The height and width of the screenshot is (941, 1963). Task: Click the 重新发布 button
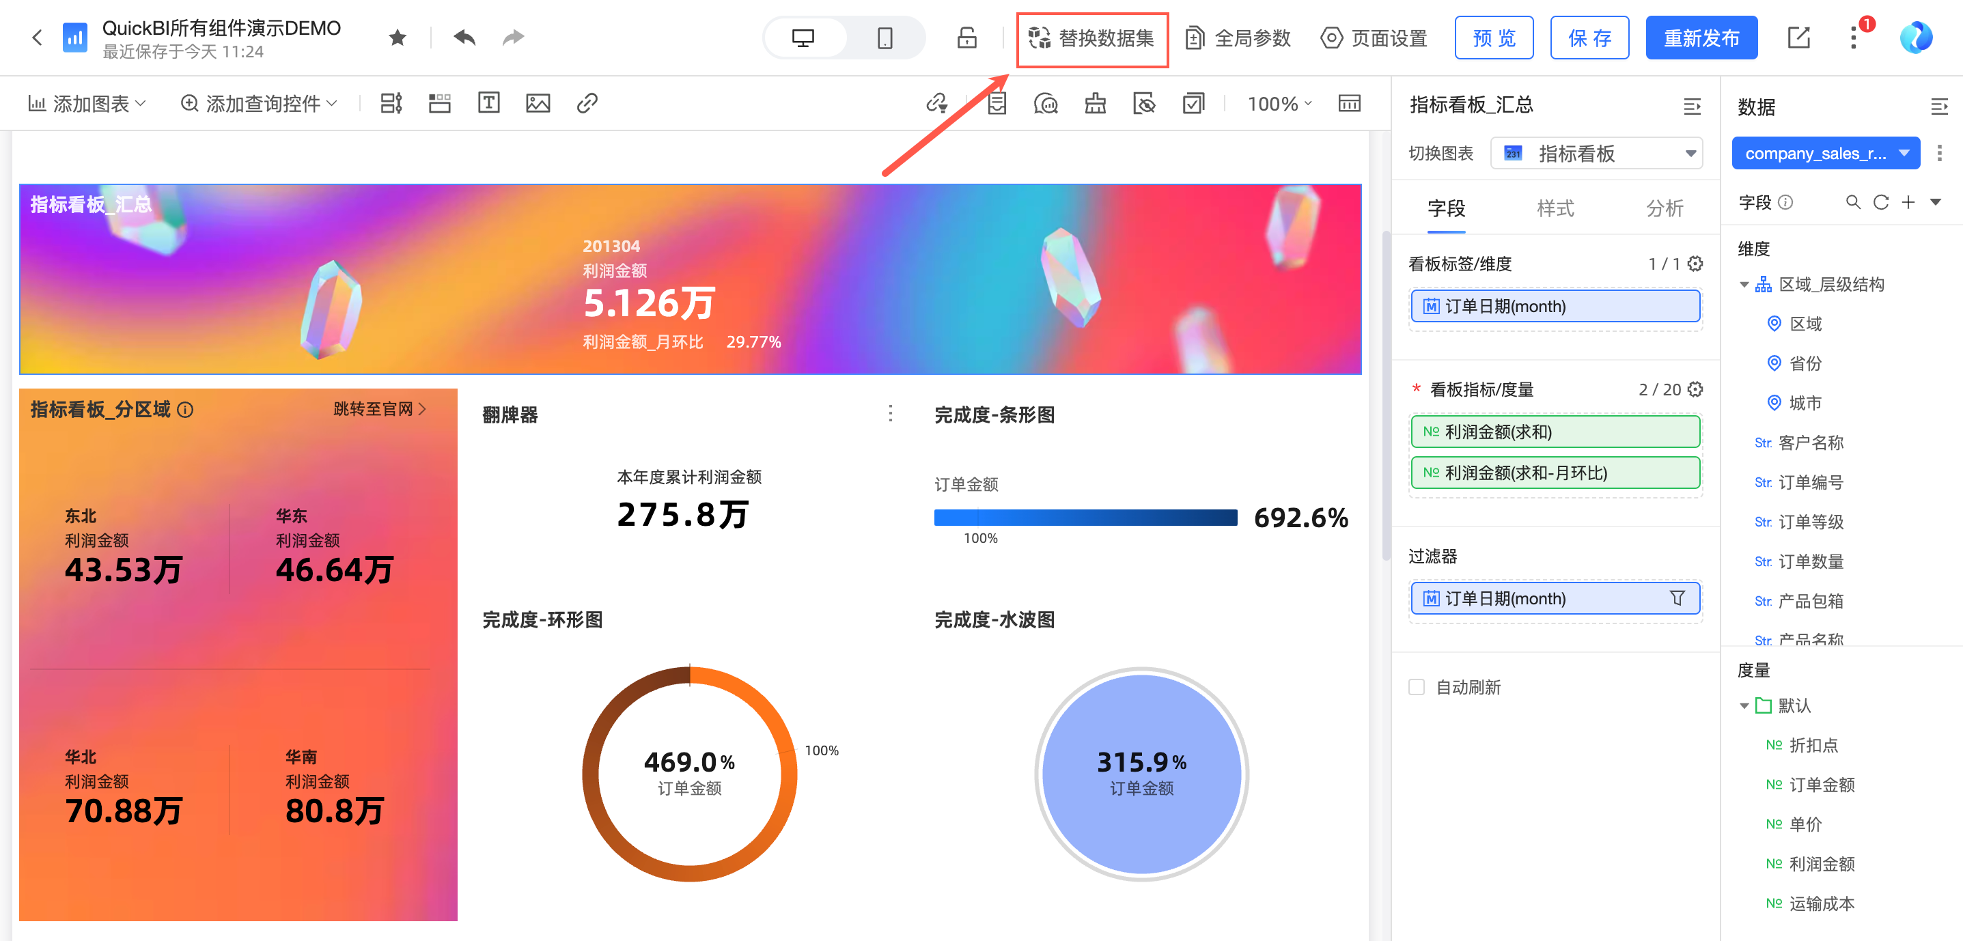click(1701, 38)
